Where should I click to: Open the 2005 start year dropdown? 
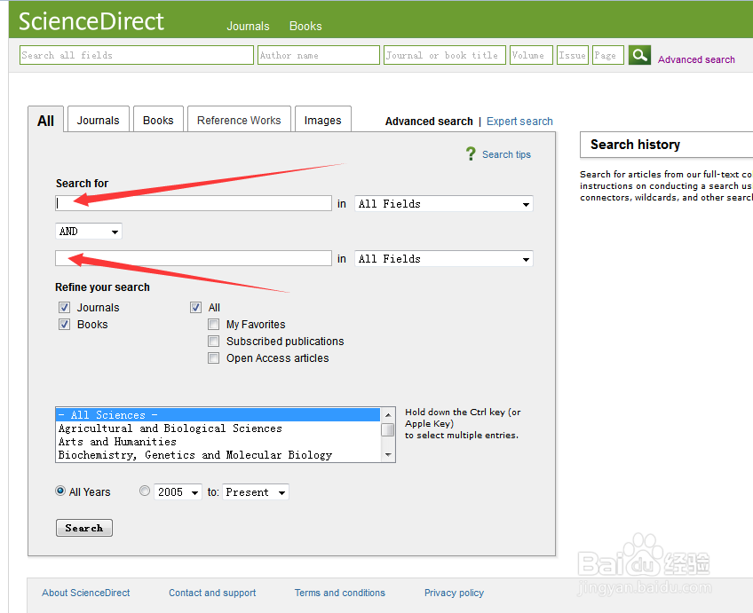[x=178, y=492]
